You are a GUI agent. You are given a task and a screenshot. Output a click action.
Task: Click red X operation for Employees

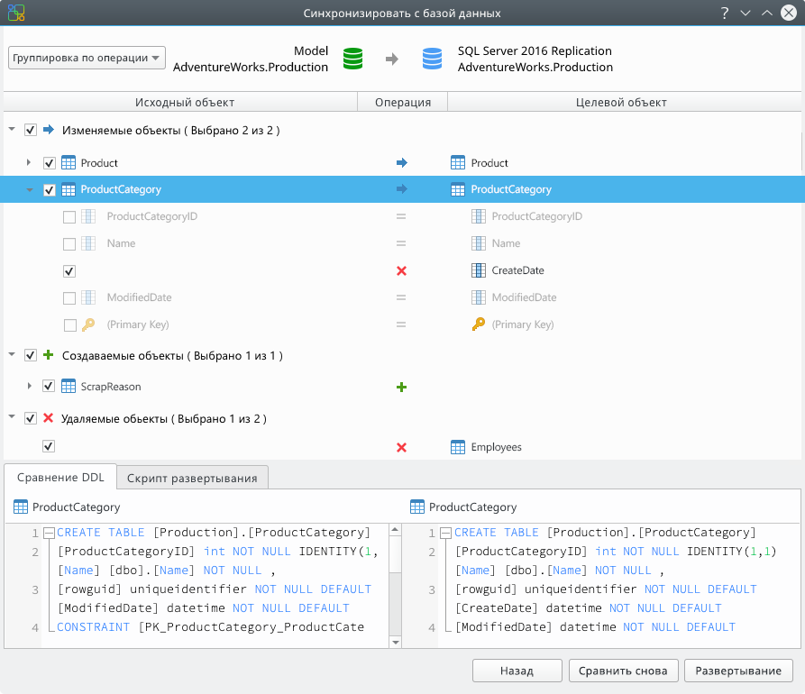[x=401, y=448]
